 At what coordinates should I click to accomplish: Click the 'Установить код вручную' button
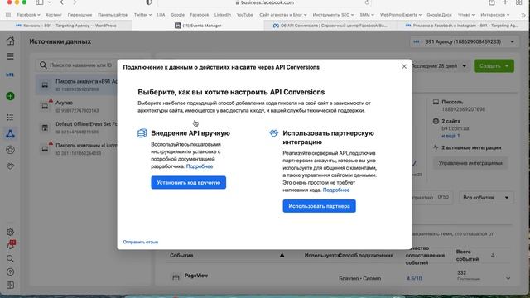[188, 182]
